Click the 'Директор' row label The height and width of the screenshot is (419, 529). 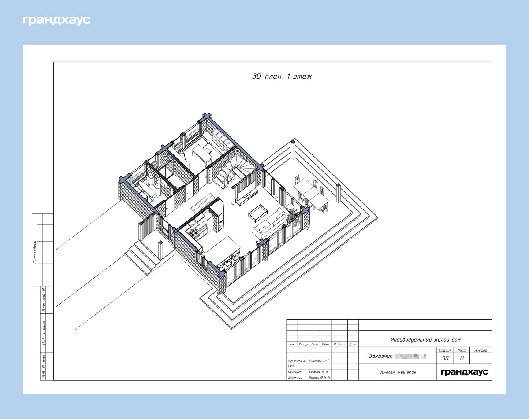[295, 378]
